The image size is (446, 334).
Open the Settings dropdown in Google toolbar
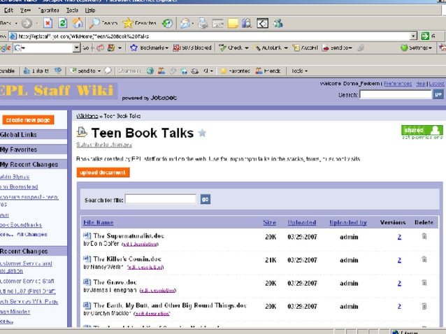tap(417, 48)
